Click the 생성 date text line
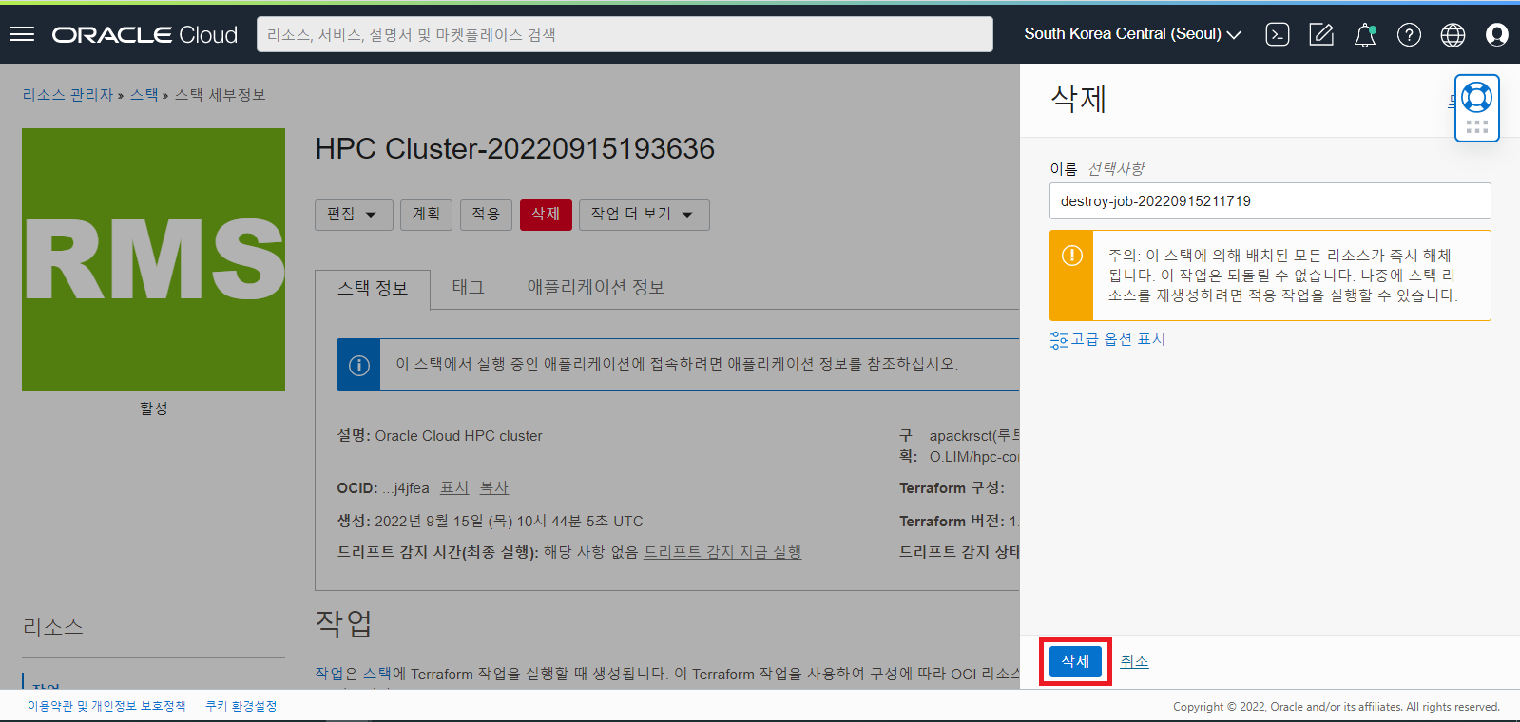Image resolution: width=1520 pixels, height=722 pixels. click(x=490, y=521)
